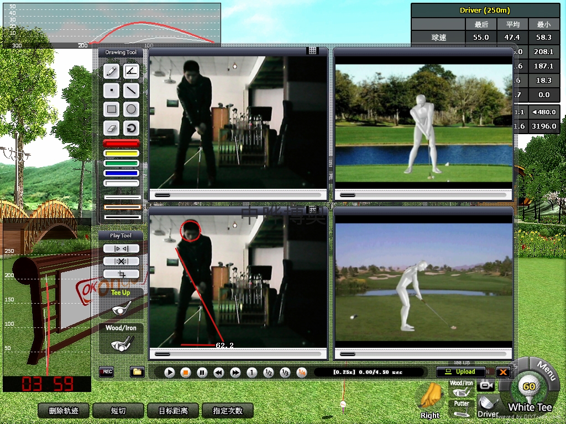Start recording with the REC button
The width and height of the screenshot is (566, 424).
(x=107, y=372)
